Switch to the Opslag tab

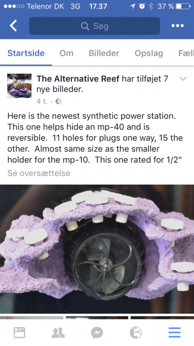click(x=149, y=53)
